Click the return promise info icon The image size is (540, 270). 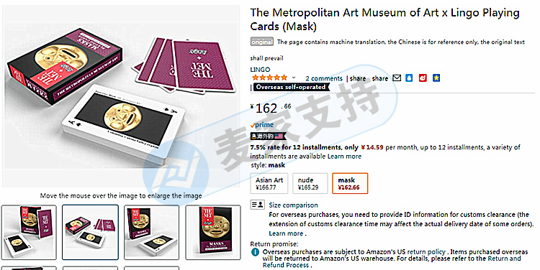coord(255,252)
